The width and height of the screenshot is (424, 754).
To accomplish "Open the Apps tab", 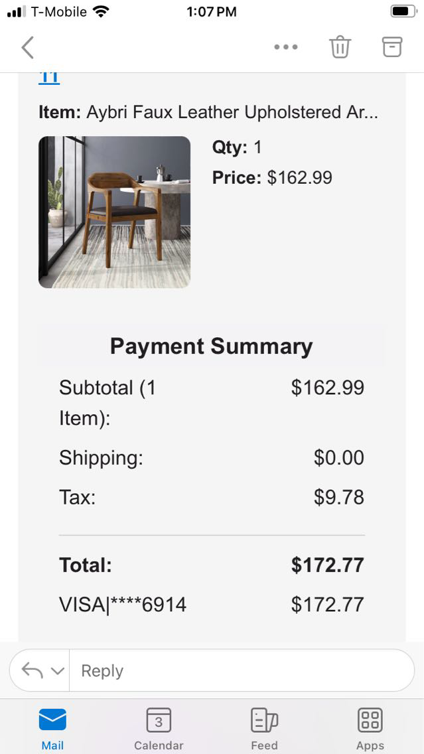I will pyautogui.click(x=370, y=729).
